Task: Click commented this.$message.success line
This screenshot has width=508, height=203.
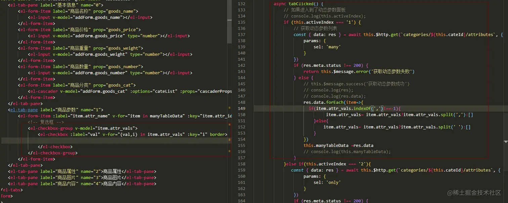Action: [356, 84]
